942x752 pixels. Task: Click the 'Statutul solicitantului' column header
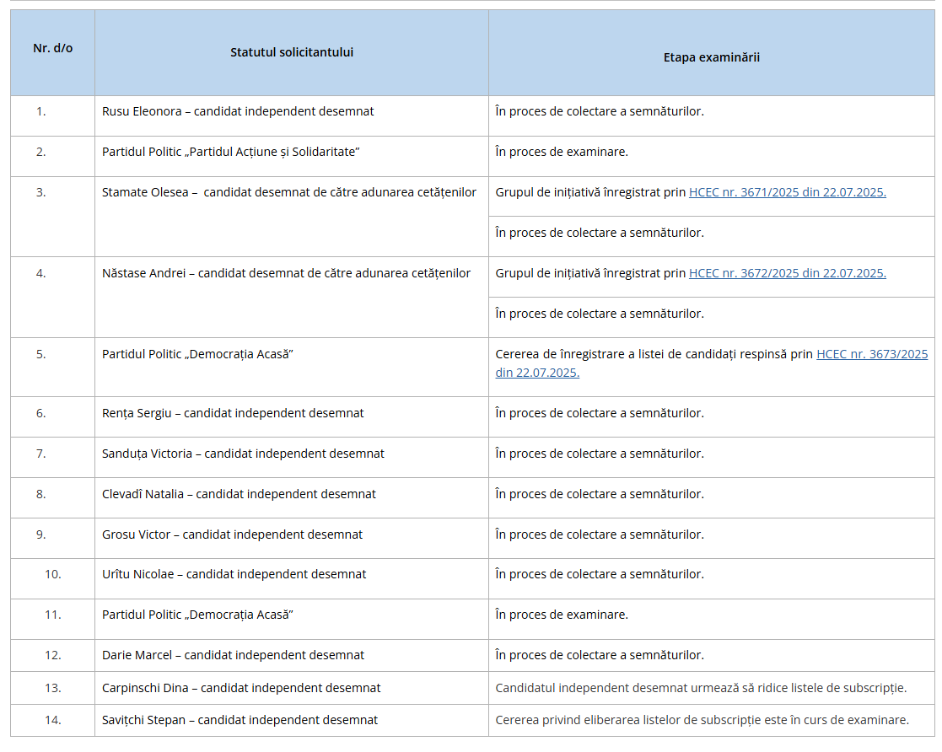tap(292, 52)
